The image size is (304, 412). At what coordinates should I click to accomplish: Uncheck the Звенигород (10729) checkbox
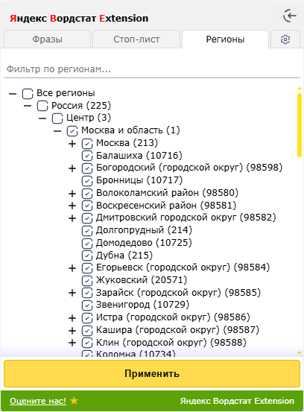(x=87, y=305)
